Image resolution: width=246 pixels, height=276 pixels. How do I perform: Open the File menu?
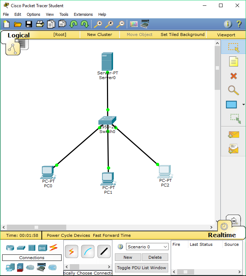(x=6, y=14)
